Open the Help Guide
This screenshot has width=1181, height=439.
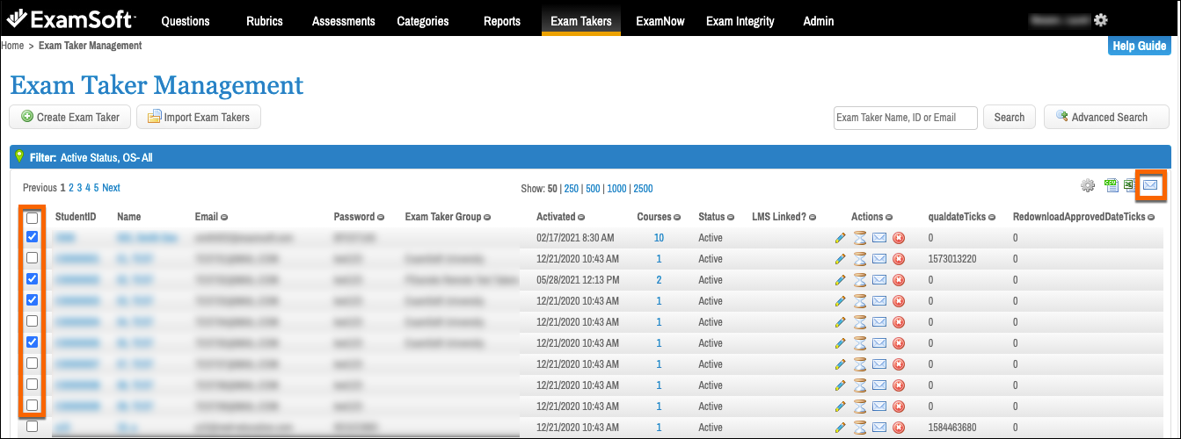pos(1139,46)
